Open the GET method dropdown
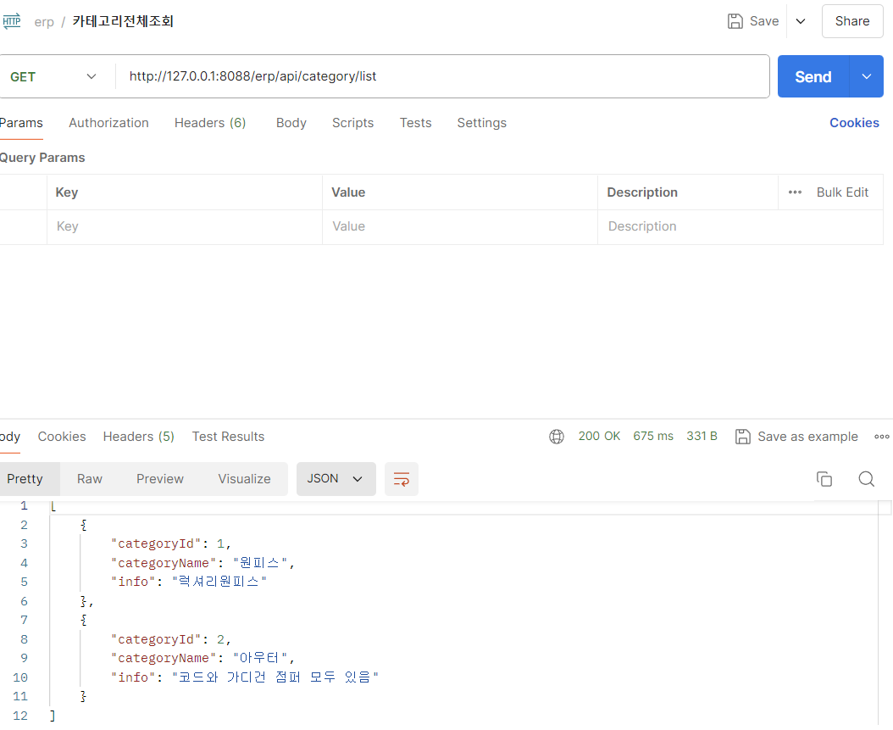 (x=53, y=76)
